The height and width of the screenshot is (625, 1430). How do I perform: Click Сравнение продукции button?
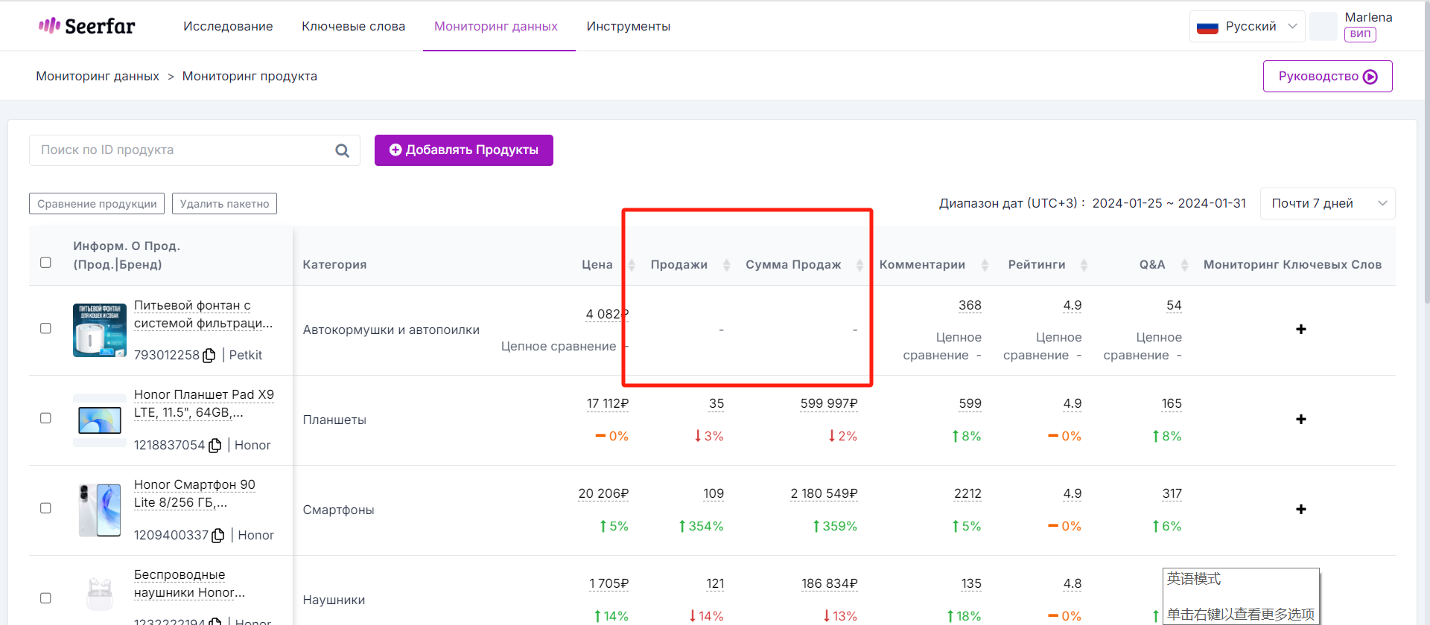97,204
